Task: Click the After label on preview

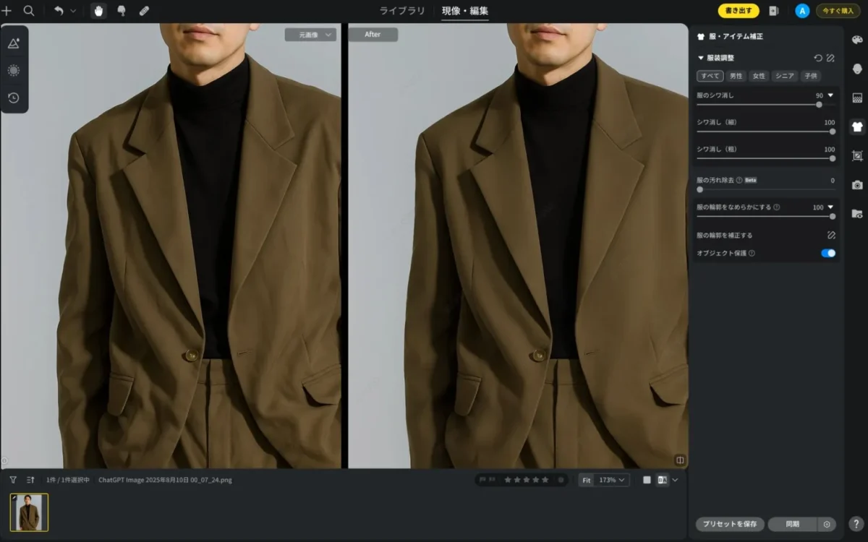Action: click(x=373, y=35)
